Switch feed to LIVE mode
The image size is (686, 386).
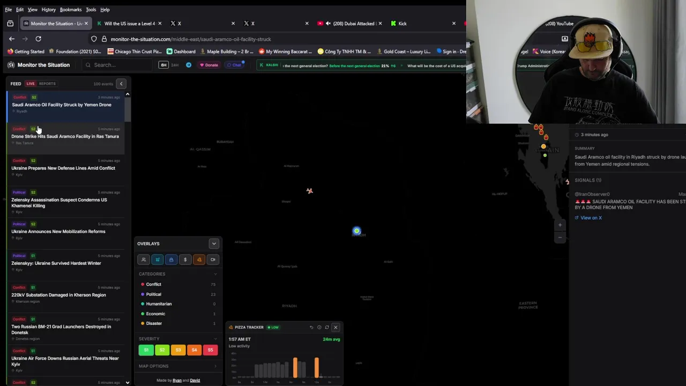click(31, 84)
